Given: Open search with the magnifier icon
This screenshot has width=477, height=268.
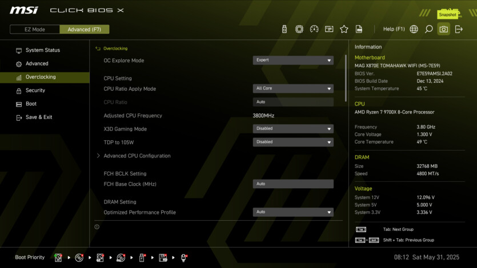Looking at the screenshot, I should point(428,29).
